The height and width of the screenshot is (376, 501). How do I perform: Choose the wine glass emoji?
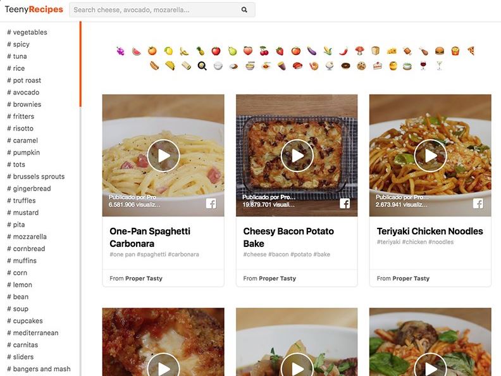423,65
